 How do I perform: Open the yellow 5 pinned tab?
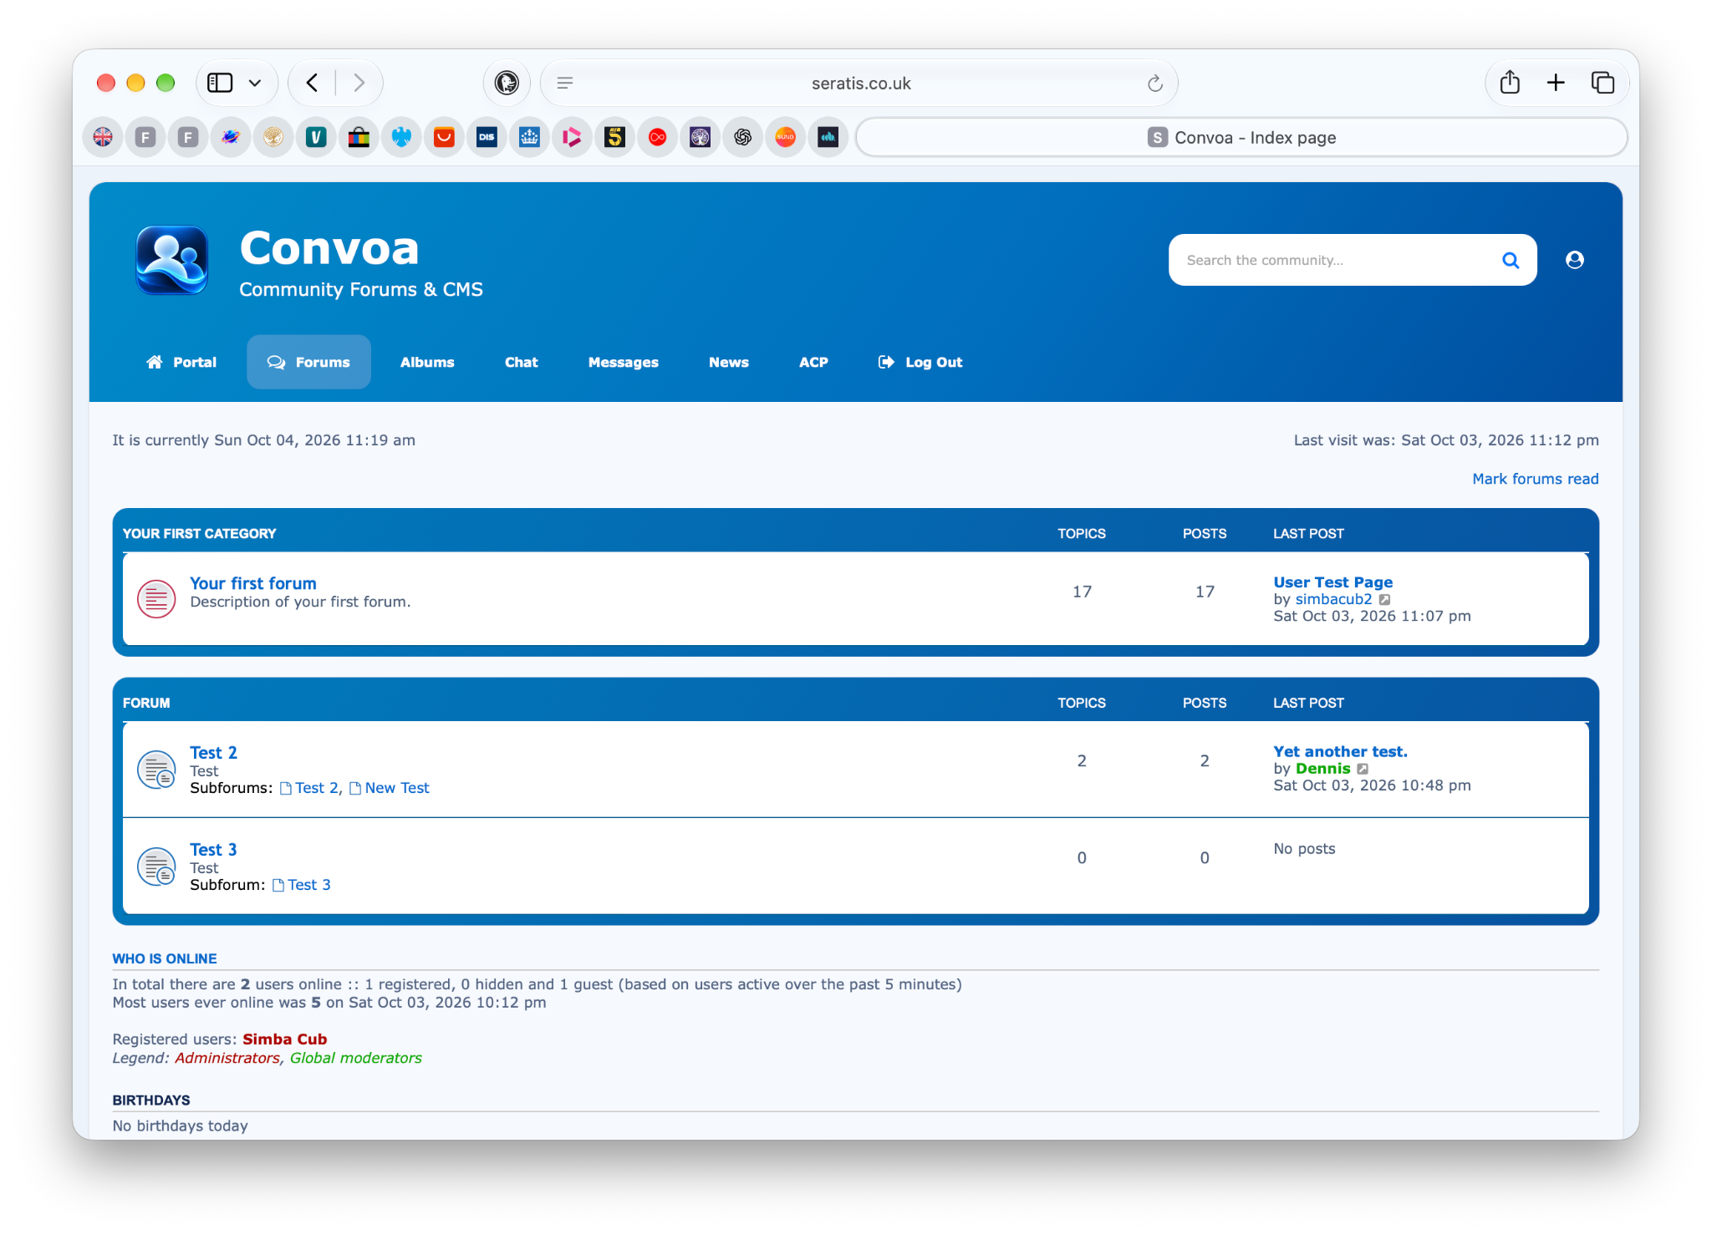click(x=614, y=137)
